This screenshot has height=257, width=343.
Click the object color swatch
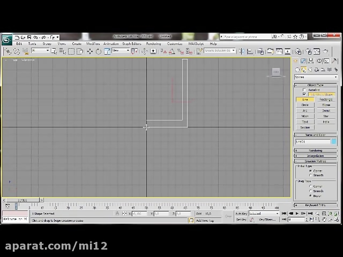pos(334,142)
